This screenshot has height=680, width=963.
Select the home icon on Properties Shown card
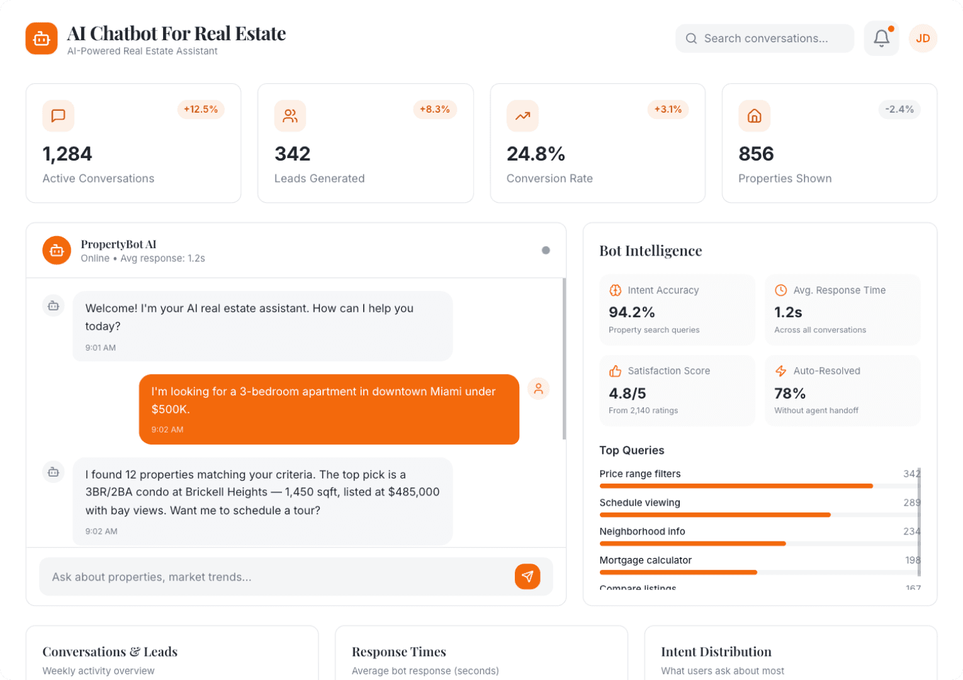click(754, 116)
